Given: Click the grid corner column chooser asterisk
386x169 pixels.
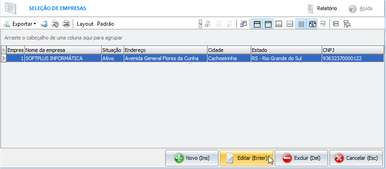Looking at the screenshot, I should tap(3, 50).
